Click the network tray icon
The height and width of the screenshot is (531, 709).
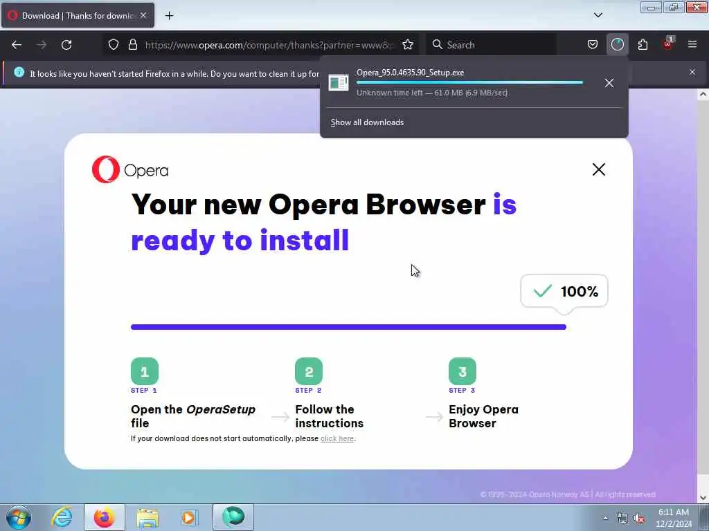click(x=622, y=519)
